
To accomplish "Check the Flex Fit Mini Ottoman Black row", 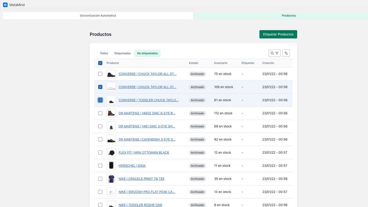I will pyautogui.click(x=100, y=153).
